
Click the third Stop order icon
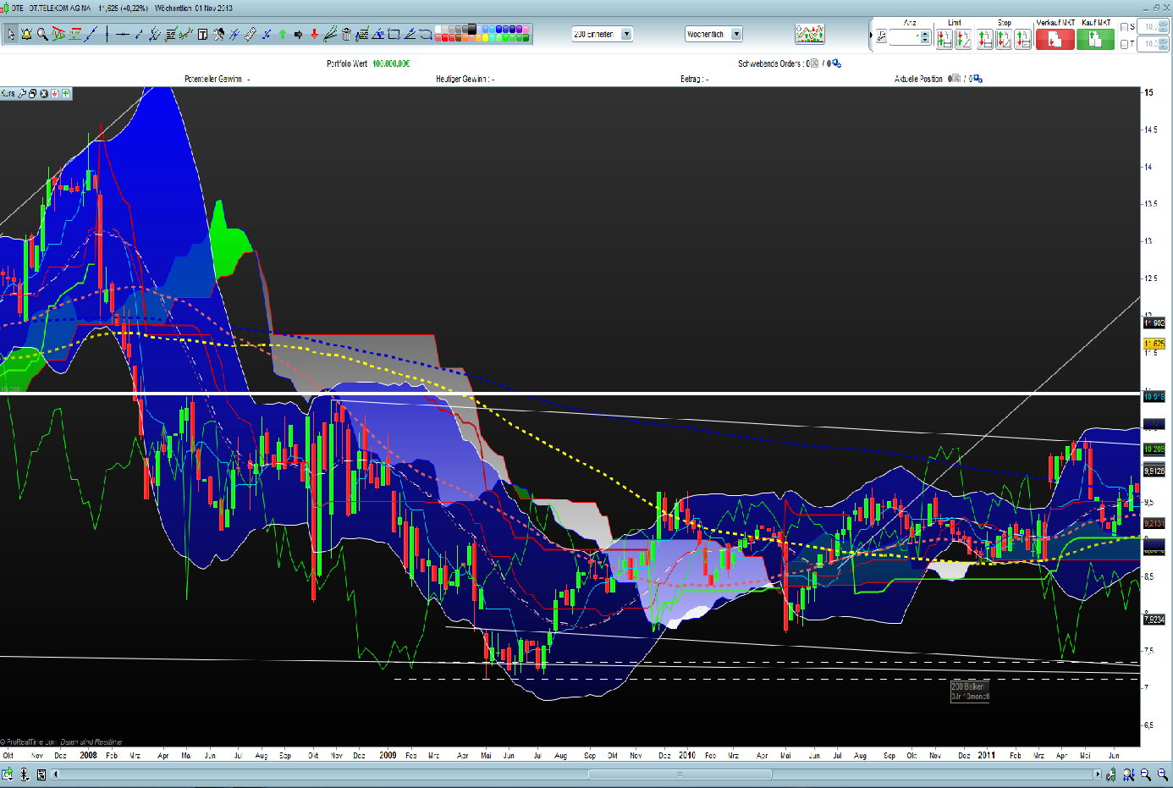[1023, 38]
